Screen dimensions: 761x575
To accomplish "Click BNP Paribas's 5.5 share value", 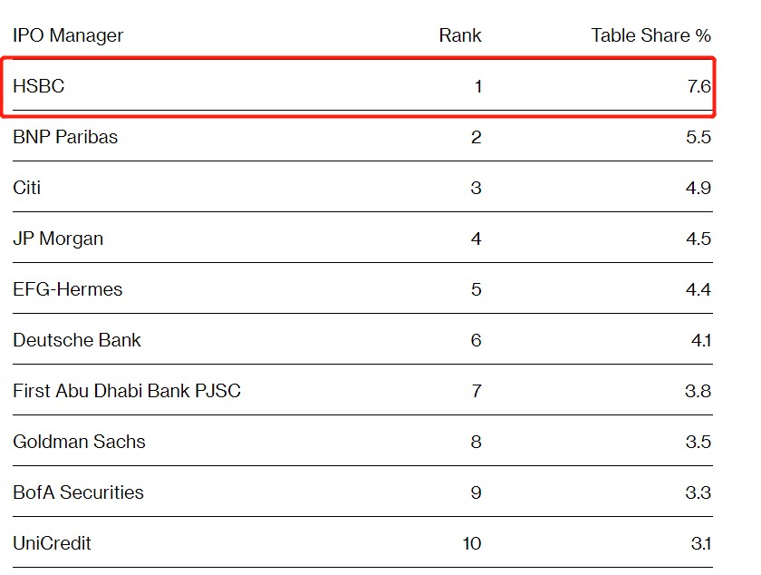I will click(x=698, y=138).
